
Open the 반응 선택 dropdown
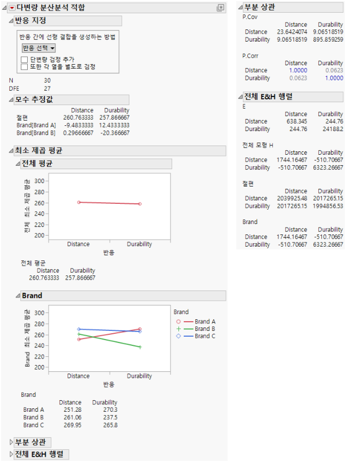click(x=39, y=48)
